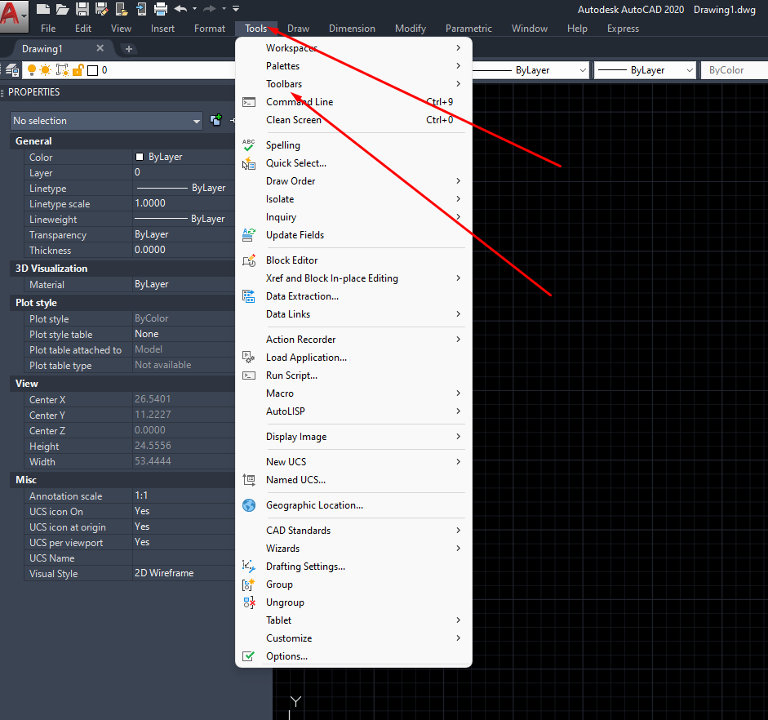Click the Save As icon with pencil
768x720 pixels.
click(x=102, y=8)
